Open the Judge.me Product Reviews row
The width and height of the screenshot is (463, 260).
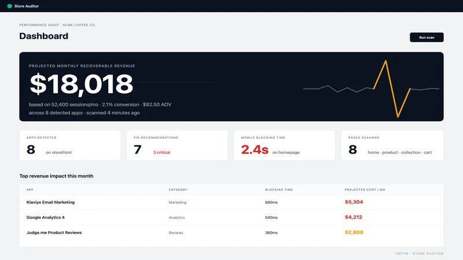[231, 233]
